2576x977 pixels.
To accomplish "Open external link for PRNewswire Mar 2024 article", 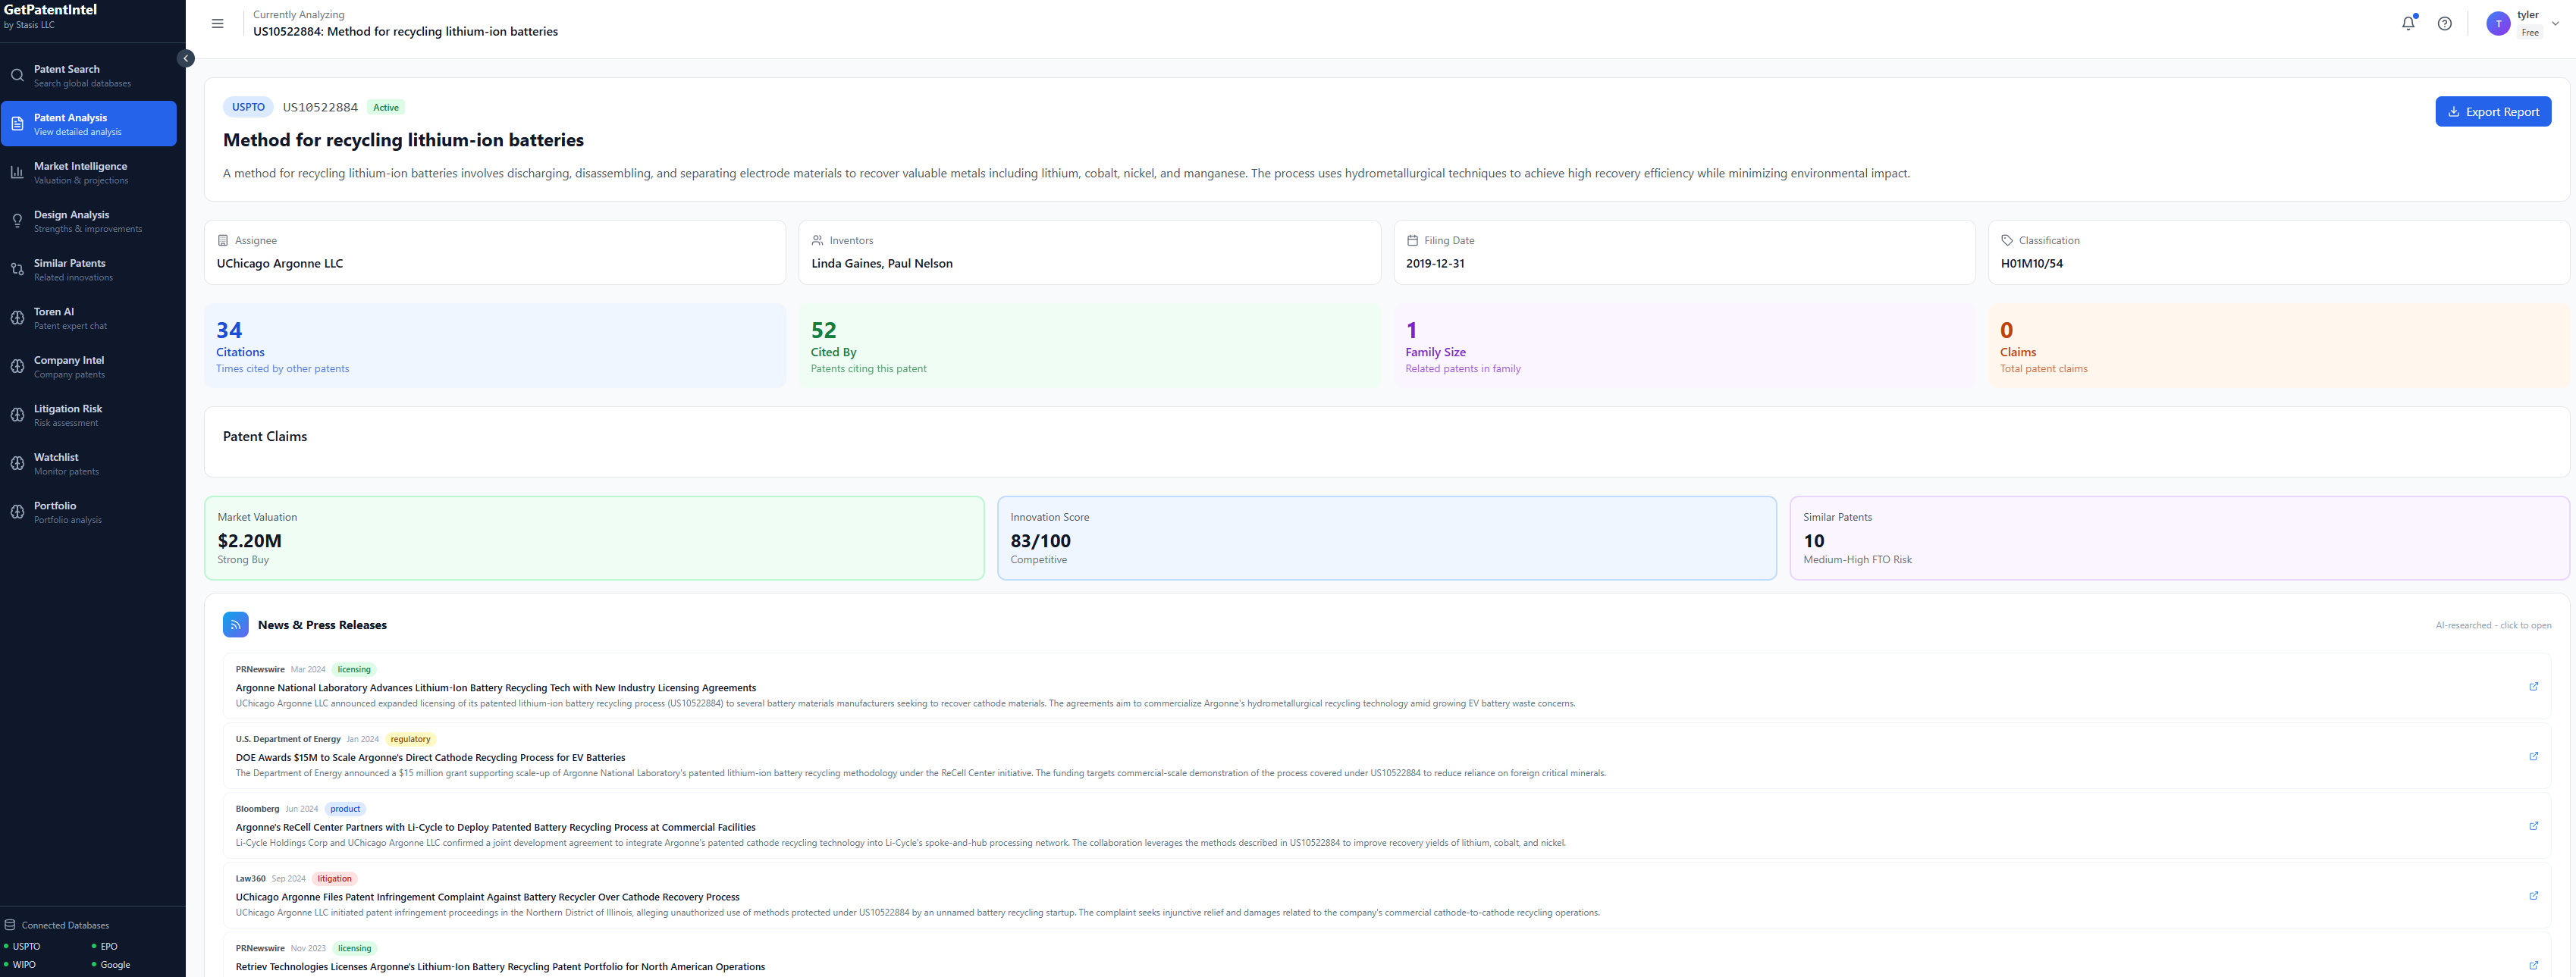I will pyautogui.click(x=2533, y=686).
